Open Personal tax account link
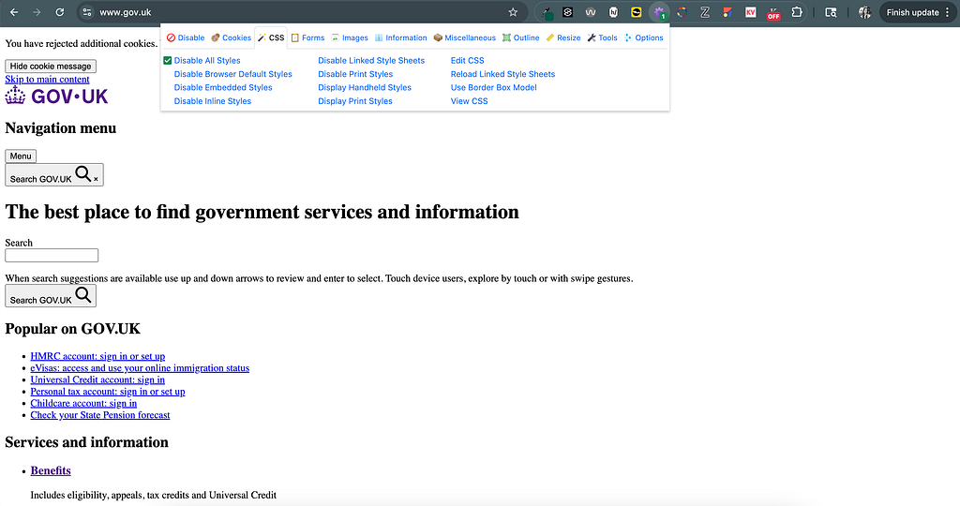The image size is (960, 506). (108, 392)
